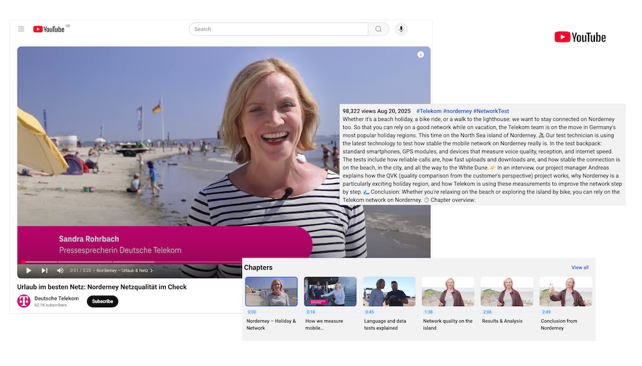Click the 98,322 views Aug 20, 2025 text
The width and height of the screenshot is (642, 366).
point(377,111)
